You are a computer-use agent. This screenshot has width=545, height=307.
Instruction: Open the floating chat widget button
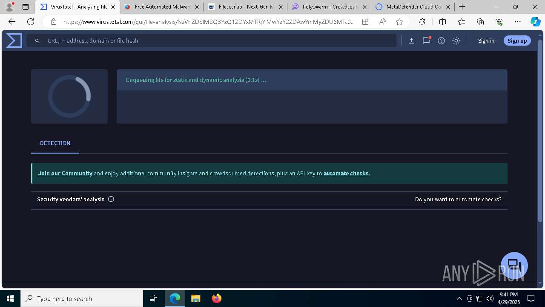coord(514,265)
